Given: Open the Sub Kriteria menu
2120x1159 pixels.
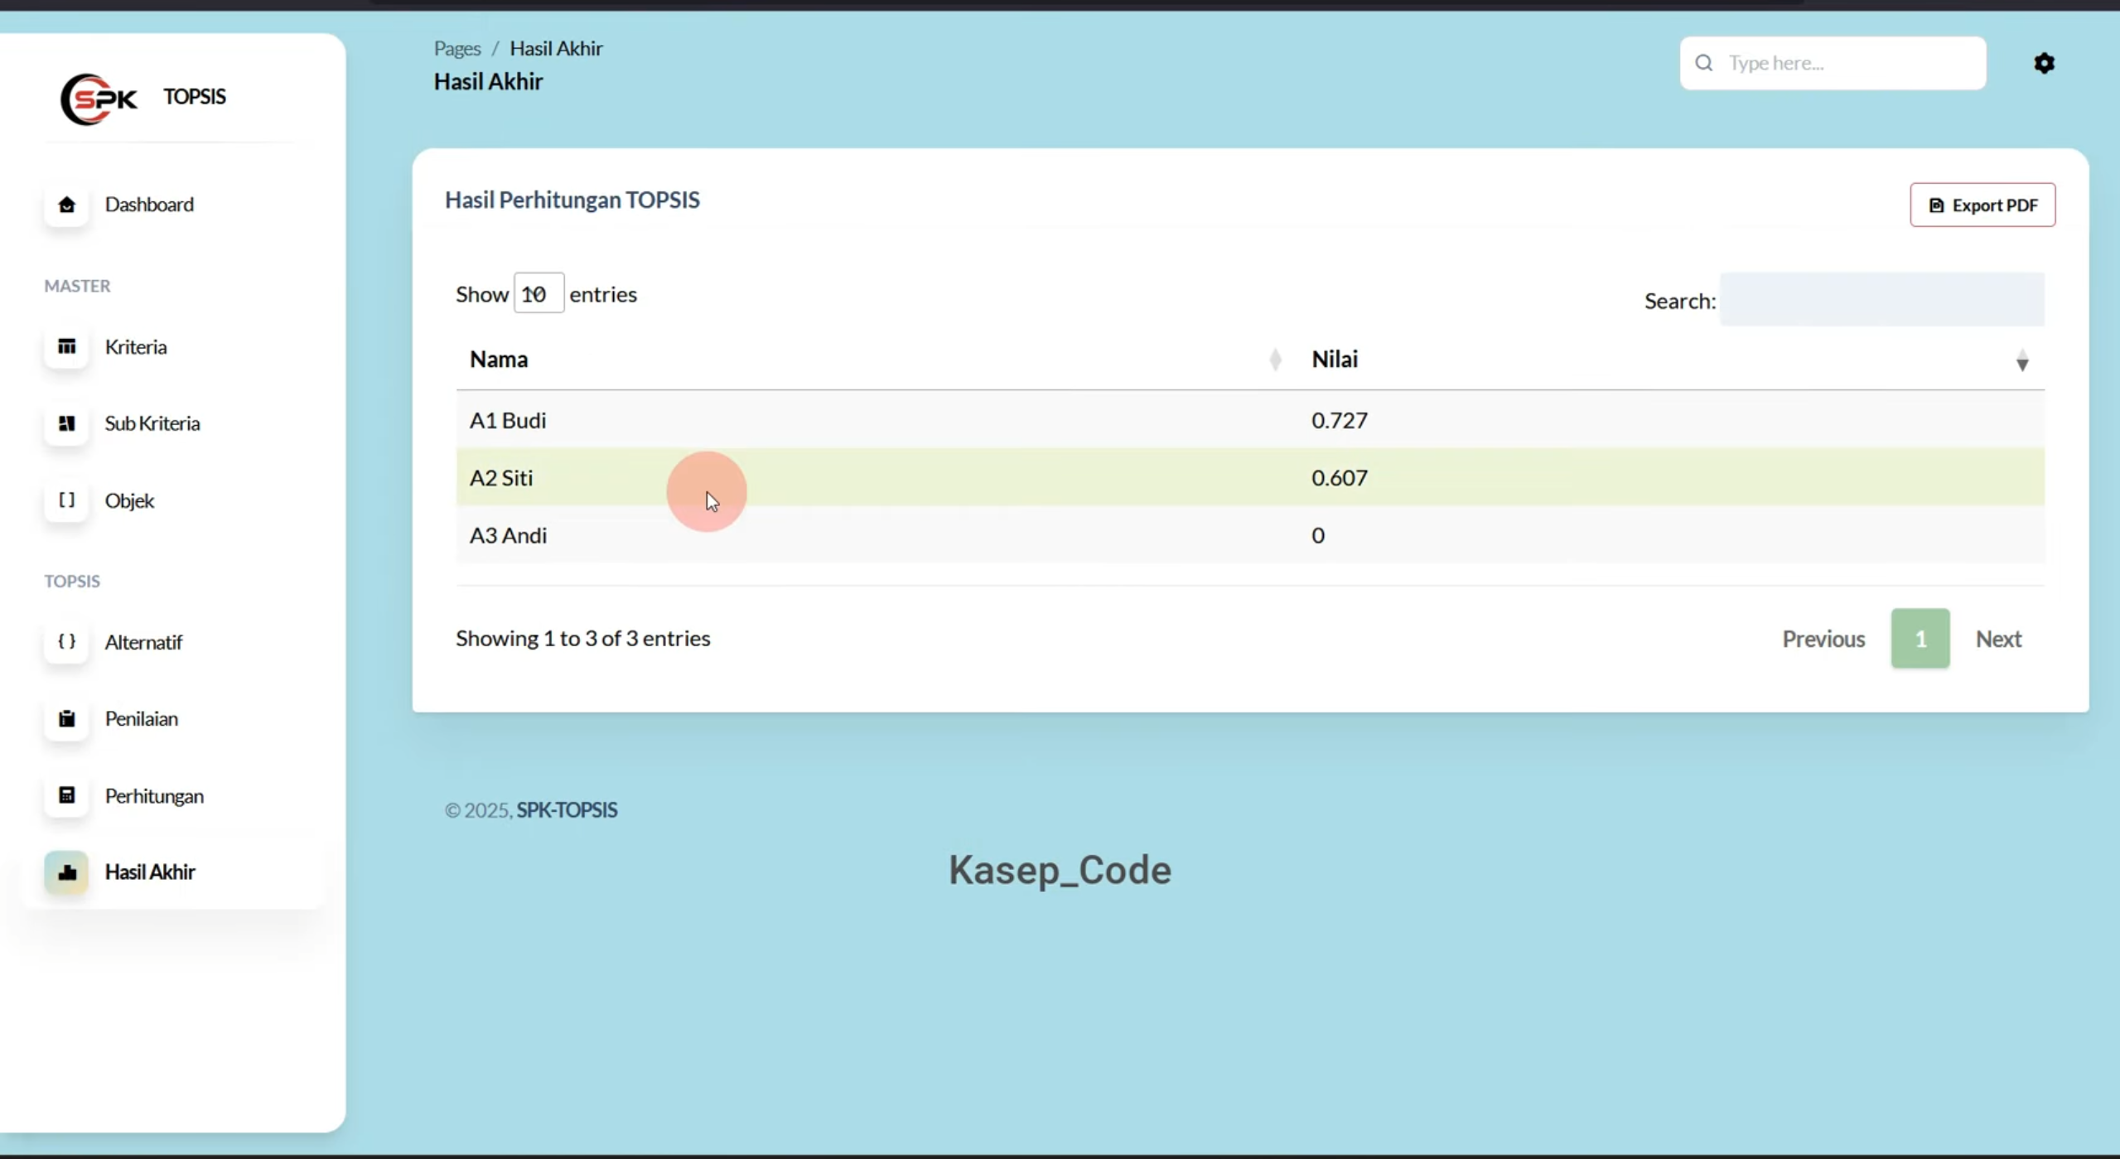Looking at the screenshot, I should tap(152, 423).
